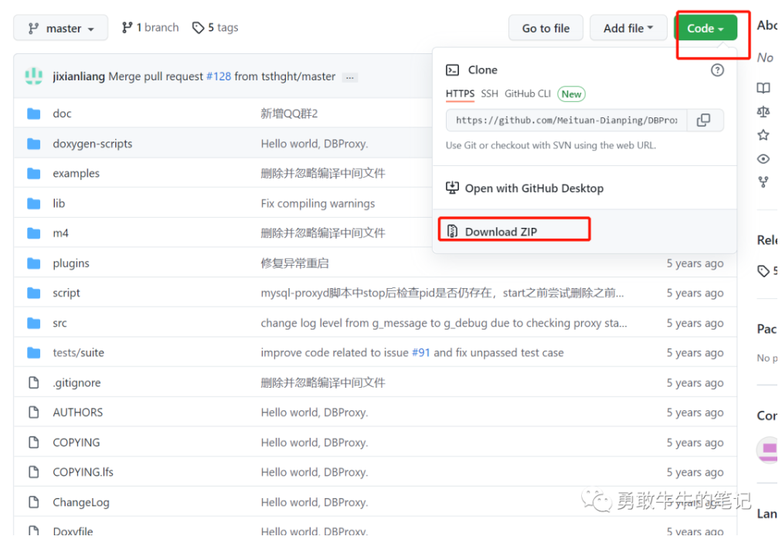Toggle the green Code dropdown button
This screenshot has height=543, width=782.
click(705, 28)
